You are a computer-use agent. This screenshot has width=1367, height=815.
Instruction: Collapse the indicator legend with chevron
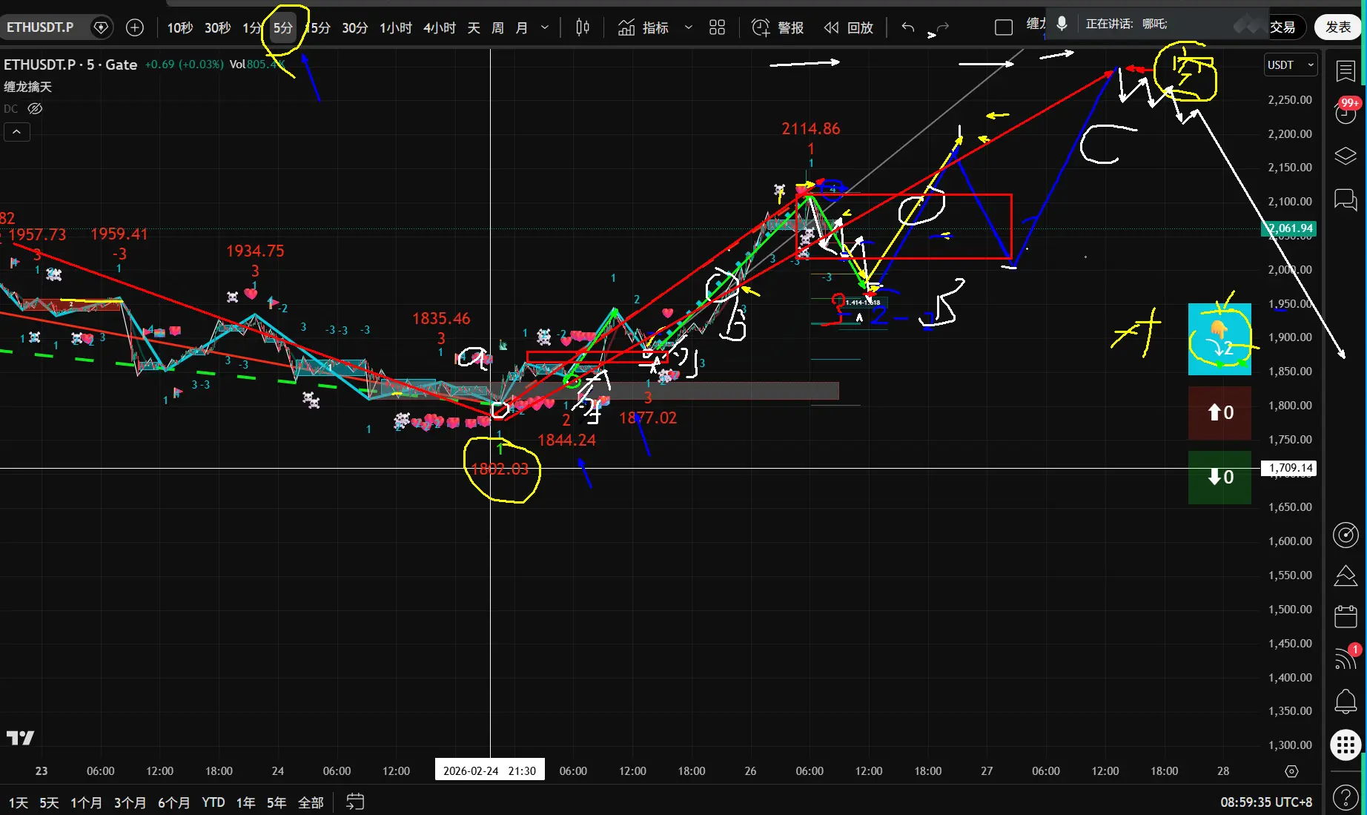coord(17,132)
